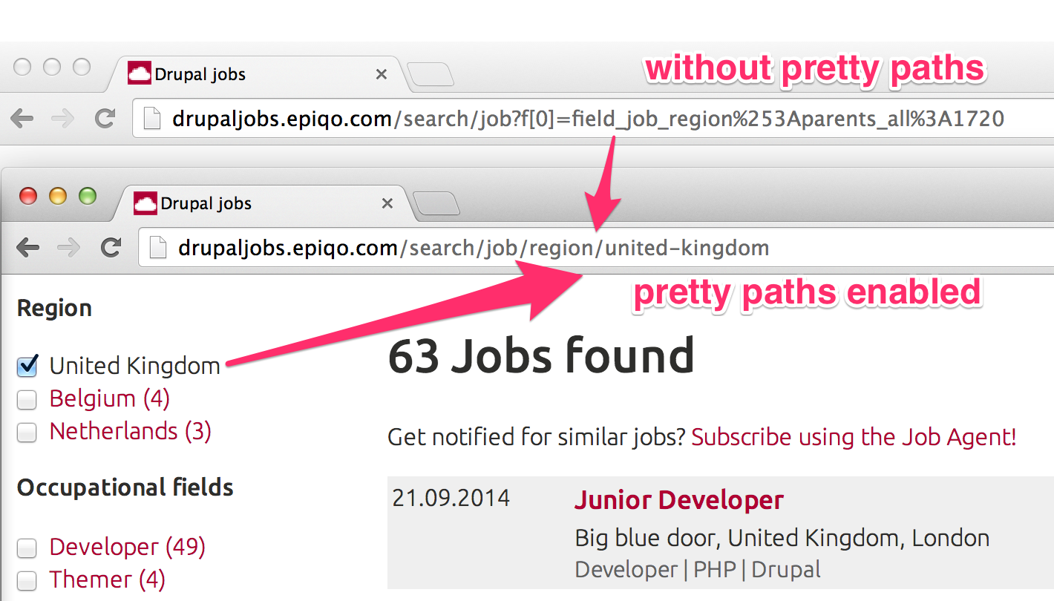
Task: Uncheck the United Kingdom region checkbox
Action: [x=27, y=365]
